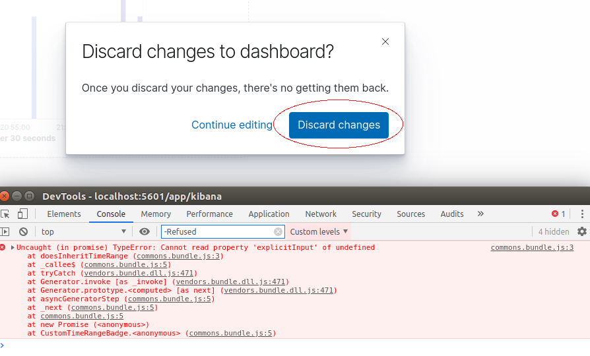Click the red error count indicator
This screenshot has height=356, width=590.
[x=558, y=214]
